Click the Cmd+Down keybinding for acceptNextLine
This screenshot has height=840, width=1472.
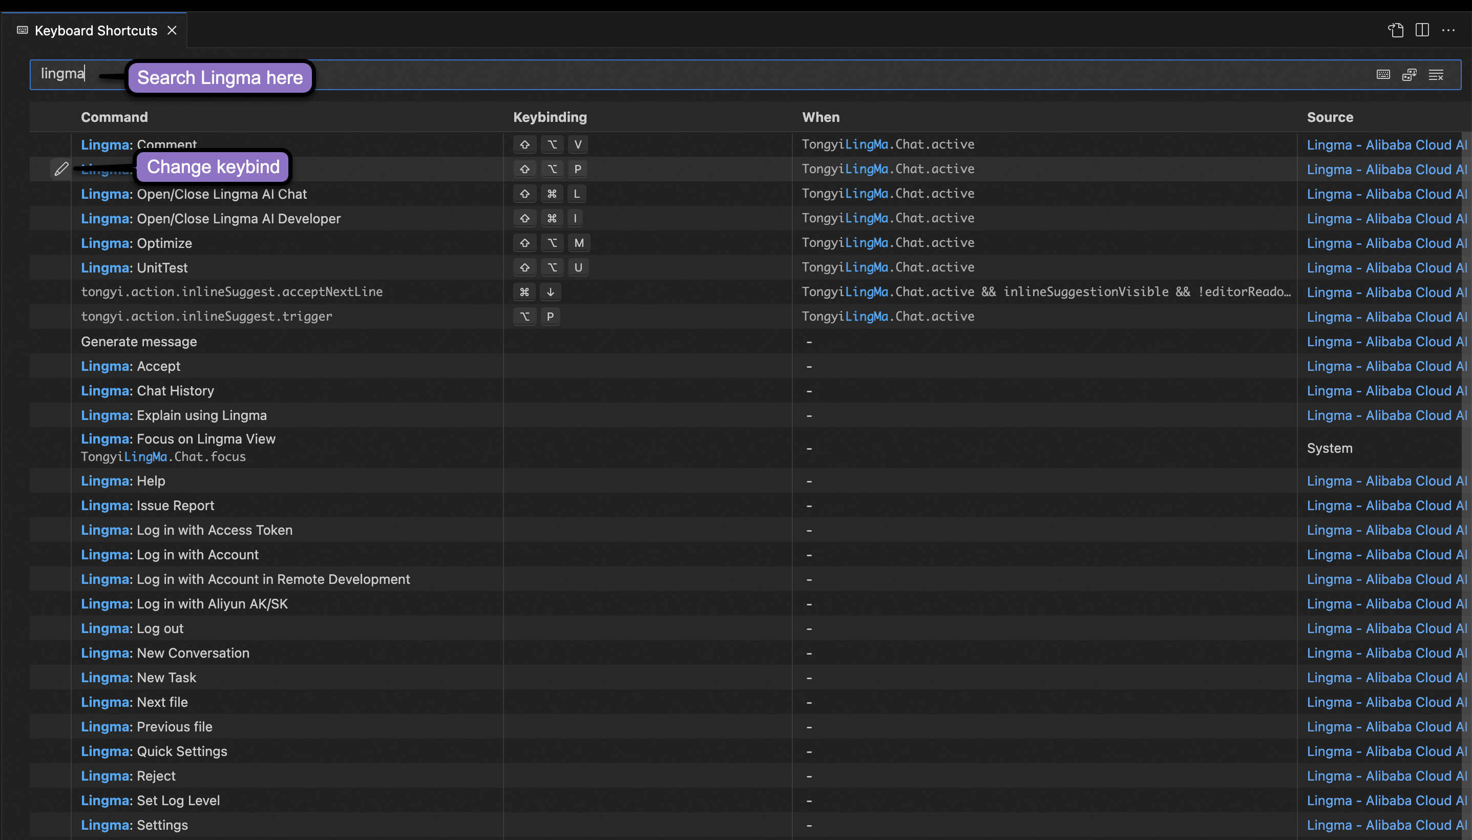(537, 292)
